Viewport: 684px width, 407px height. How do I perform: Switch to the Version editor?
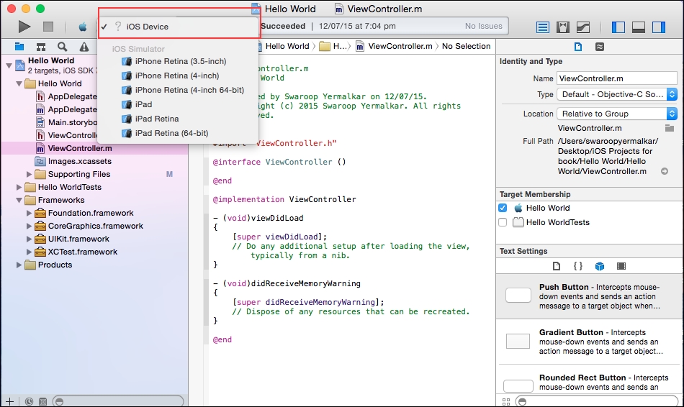coord(583,27)
